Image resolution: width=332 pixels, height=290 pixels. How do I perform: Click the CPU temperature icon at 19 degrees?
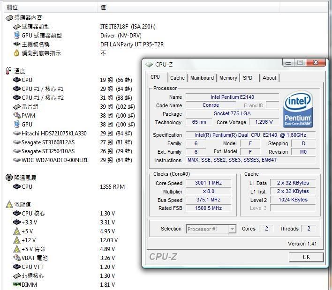(17, 80)
